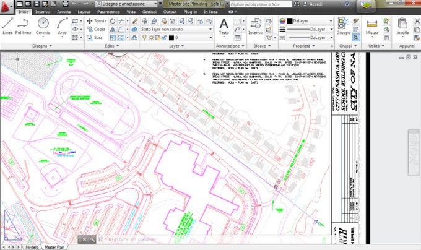This screenshot has height=250, width=421.
Task: Switch to the Inserisci ribbon tab
Action: pyautogui.click(x=43, y=12)
